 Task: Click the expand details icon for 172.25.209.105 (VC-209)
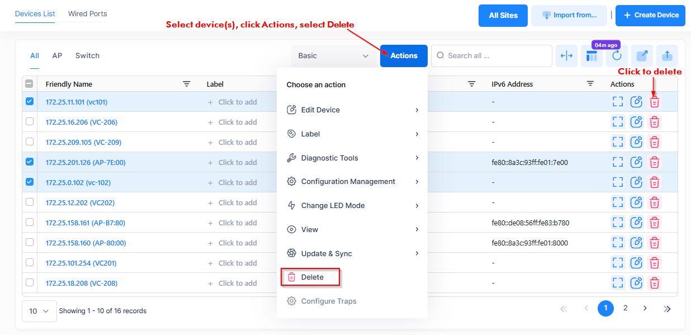[x=618, y=142]
